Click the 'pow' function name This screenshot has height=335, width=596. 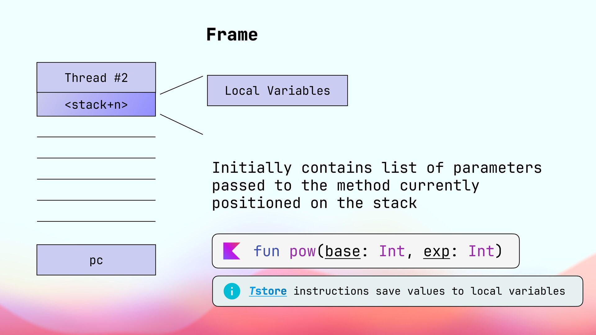(x=303, y=251)
